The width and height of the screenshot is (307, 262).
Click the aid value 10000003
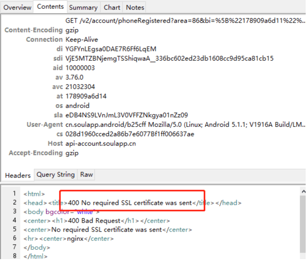tap(80, 68)
